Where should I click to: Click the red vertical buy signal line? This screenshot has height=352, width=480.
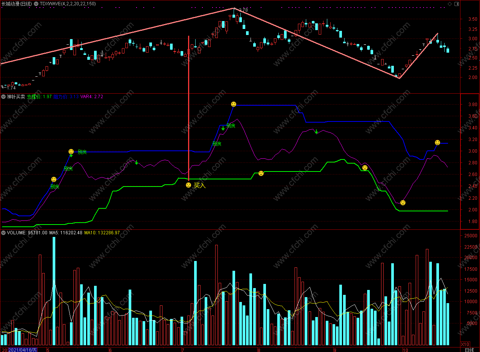tap(188, 108)
